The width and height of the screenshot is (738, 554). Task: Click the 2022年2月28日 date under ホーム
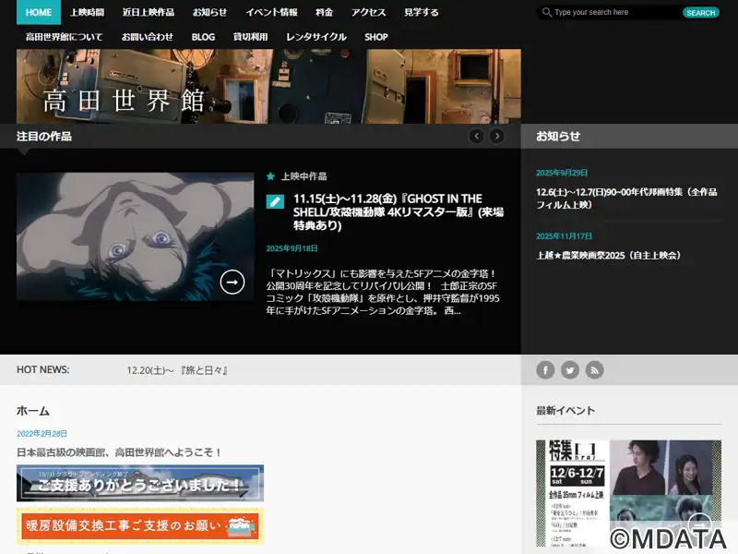click(x=42, y=433)
